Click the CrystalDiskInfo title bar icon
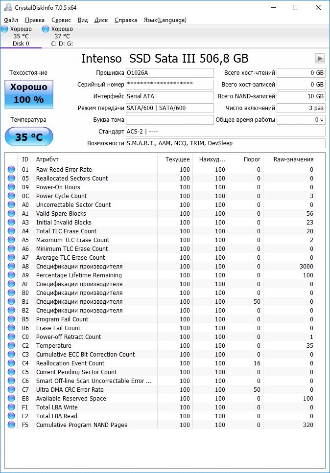This screenshot has width=330, height=473. point(8,7)
